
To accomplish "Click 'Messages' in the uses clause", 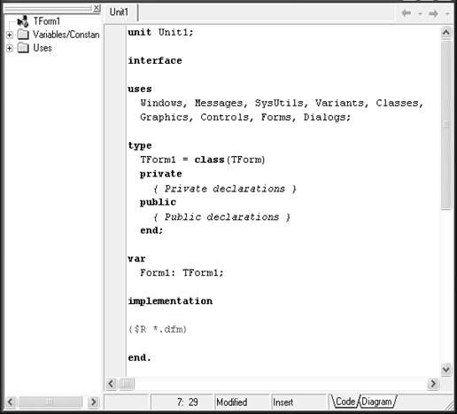I will point(219,103).
